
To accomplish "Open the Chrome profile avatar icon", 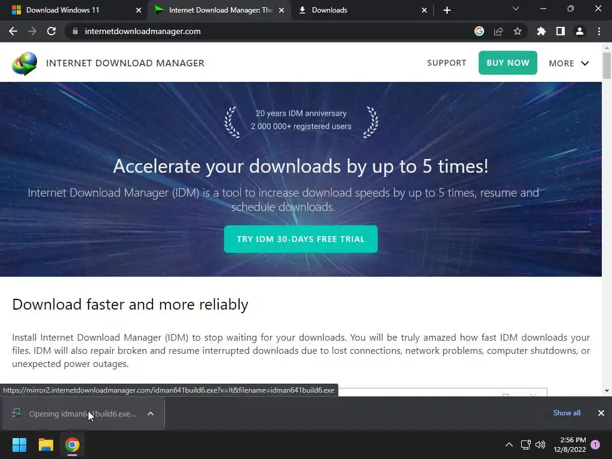I will pos(580,31).
